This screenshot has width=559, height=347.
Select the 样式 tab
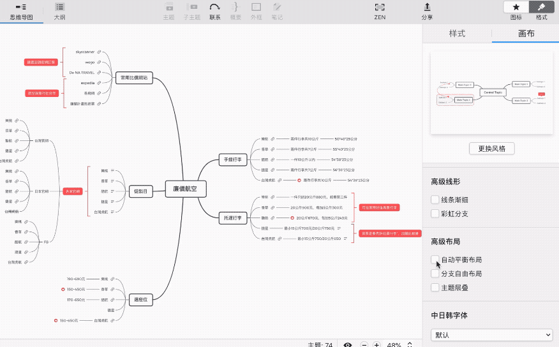coord(457,34)
